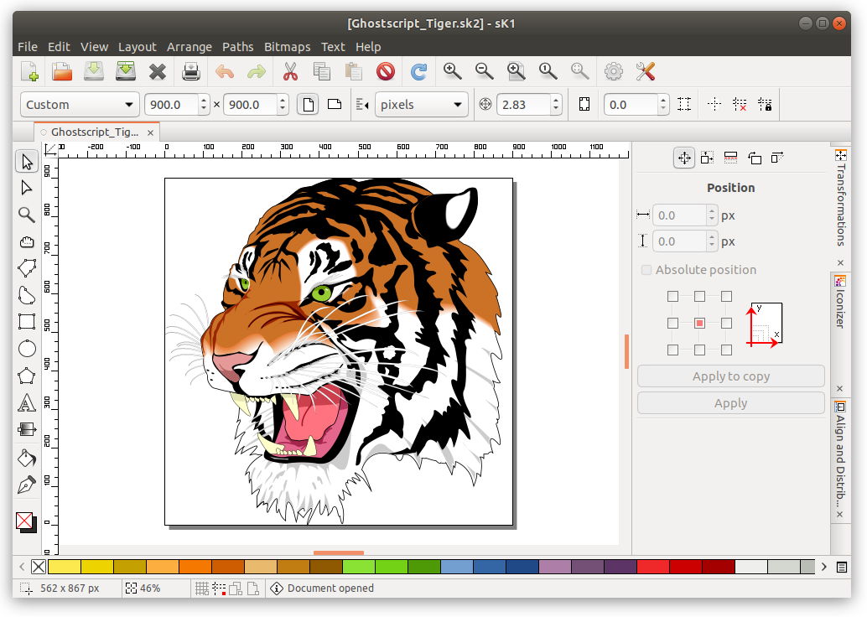
Task: Click the page width 900.0 field
Action: pyautogui.click(x=172, y=105)
